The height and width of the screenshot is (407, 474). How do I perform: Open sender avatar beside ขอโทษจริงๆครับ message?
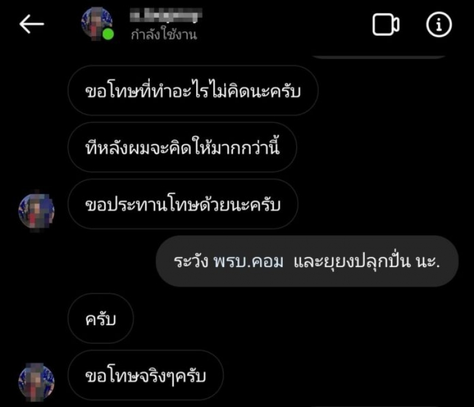(36, 382)
